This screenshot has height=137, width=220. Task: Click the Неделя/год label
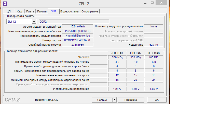(136, 45)
